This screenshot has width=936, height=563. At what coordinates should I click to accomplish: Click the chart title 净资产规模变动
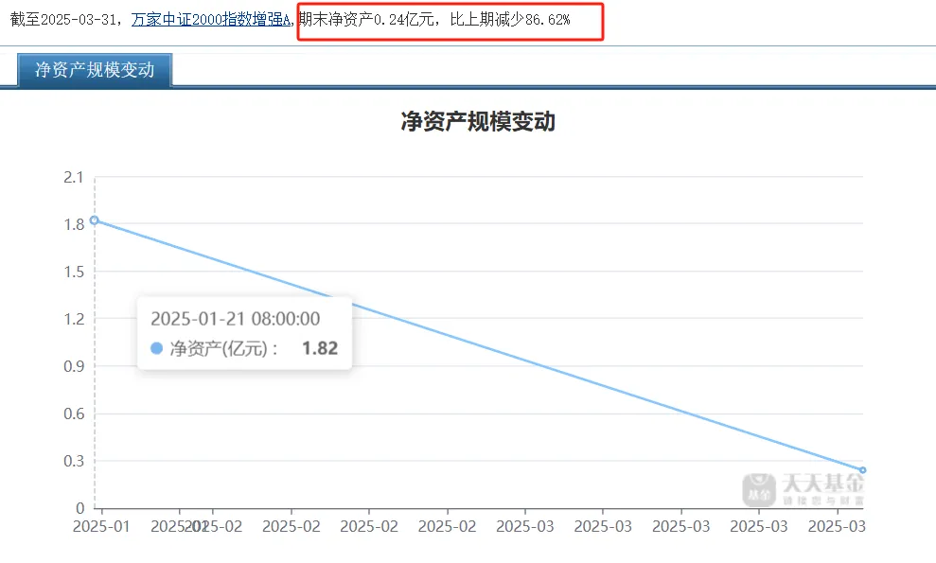point(478,121)
